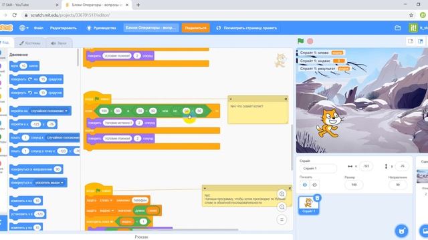428x240 pixels.
Task: Reset the workspace zoom to default
Action: [282, 219]
